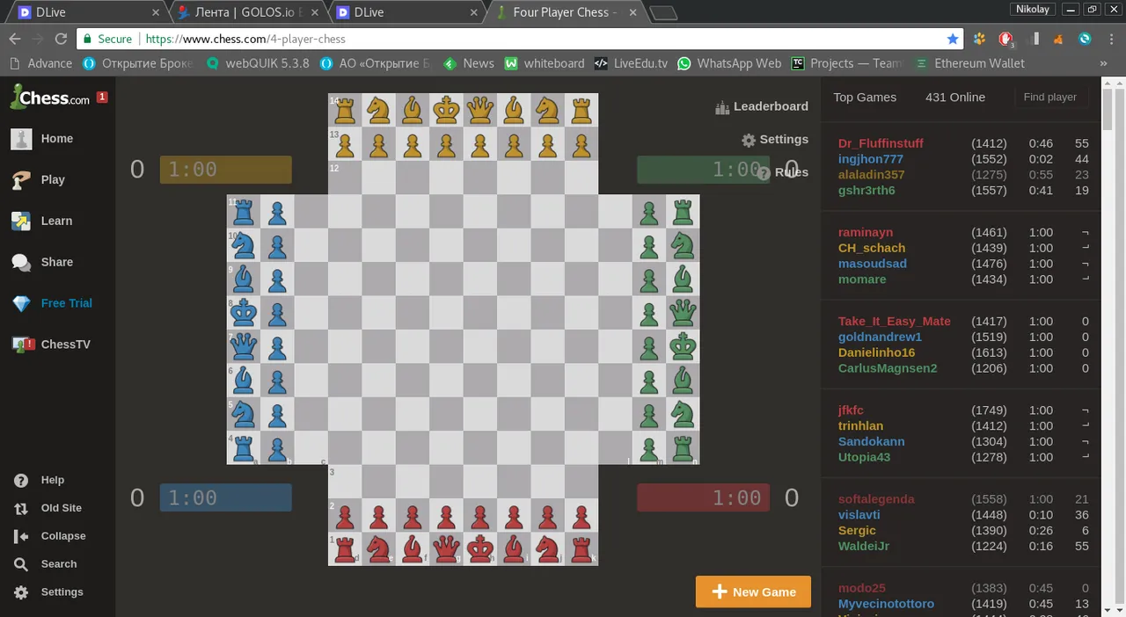Viewport: 1126px width, 617px height.
Task: Open player raminayn in the list
Action: tap(866, 232)
